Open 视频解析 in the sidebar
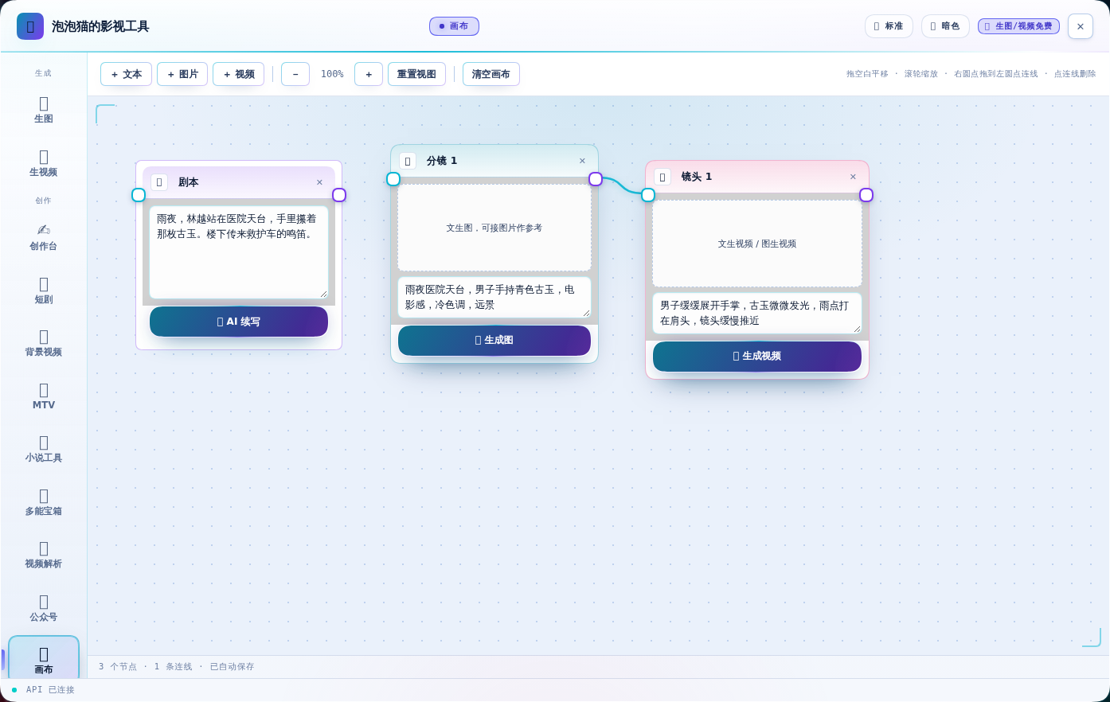Screen dimensions: 1110x702 (x=44, y=555)
